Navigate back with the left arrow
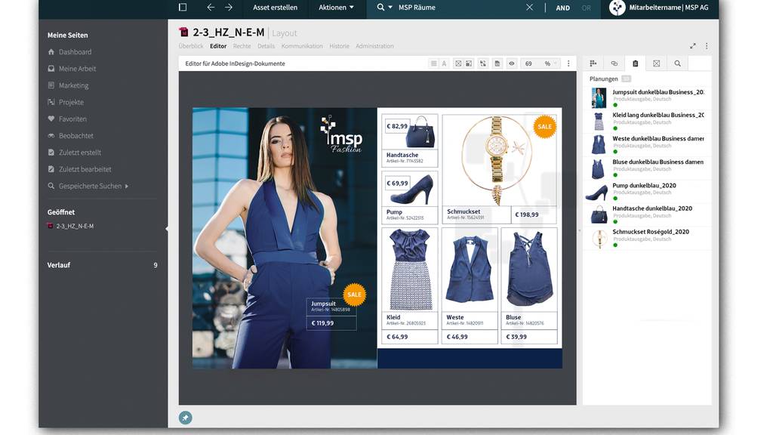 [211, 8]
